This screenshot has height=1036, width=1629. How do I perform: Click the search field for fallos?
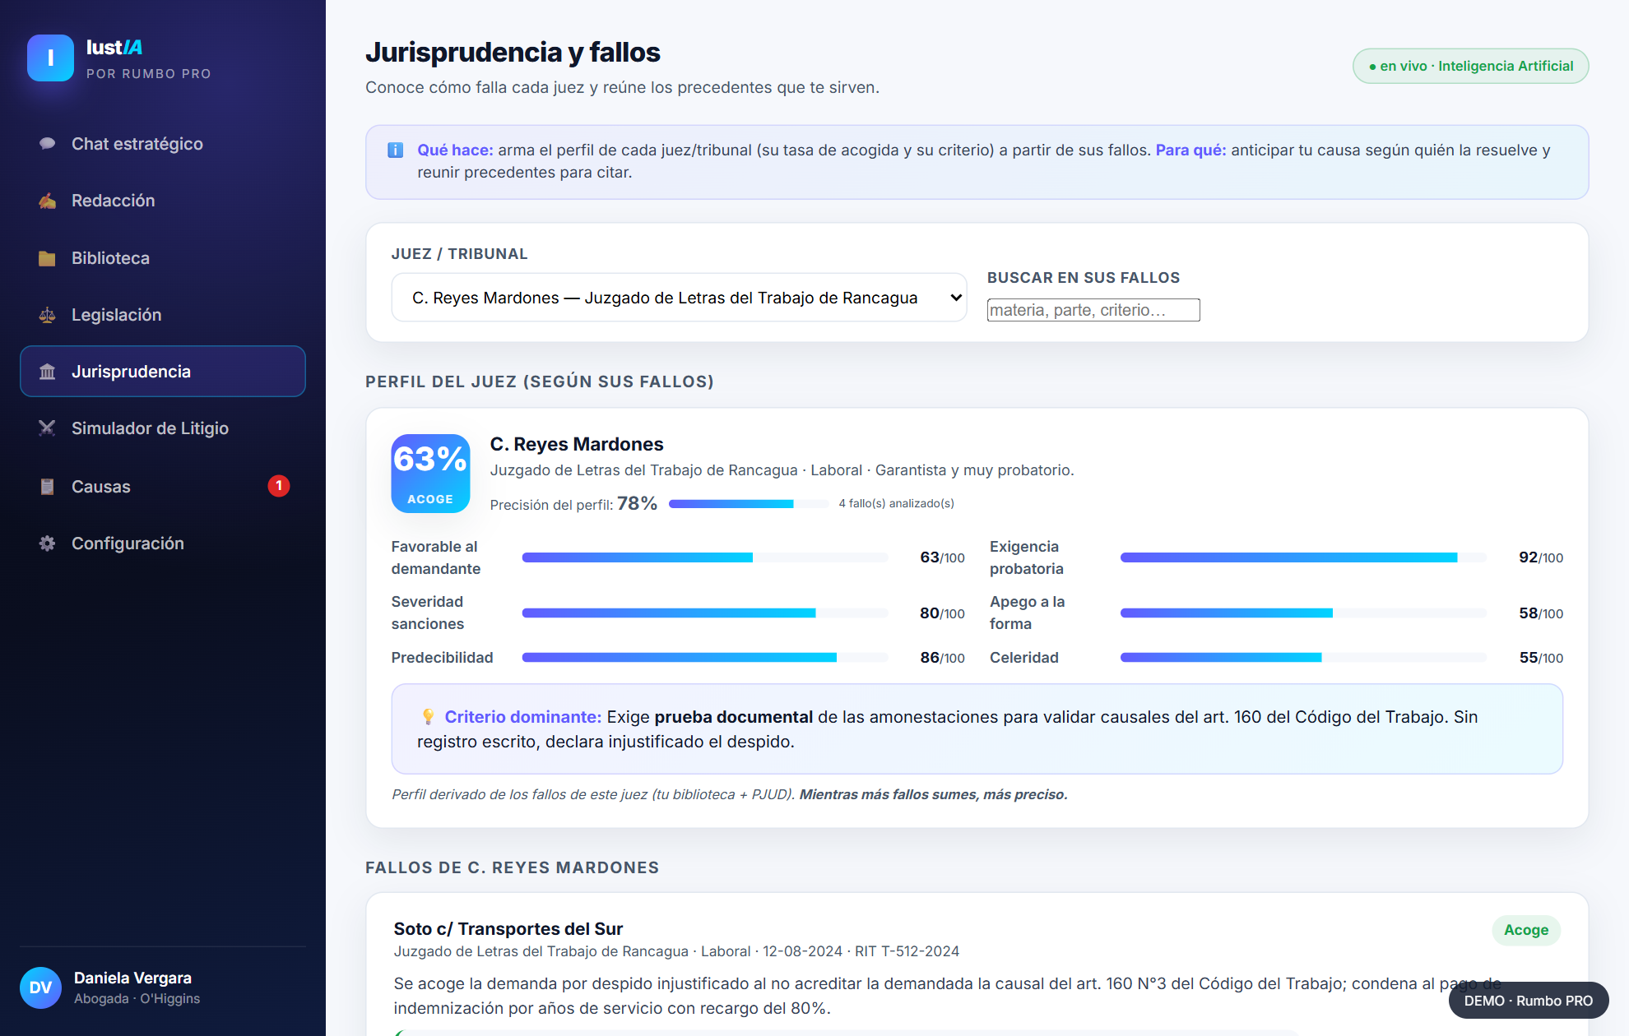[x=1093, y=310]
